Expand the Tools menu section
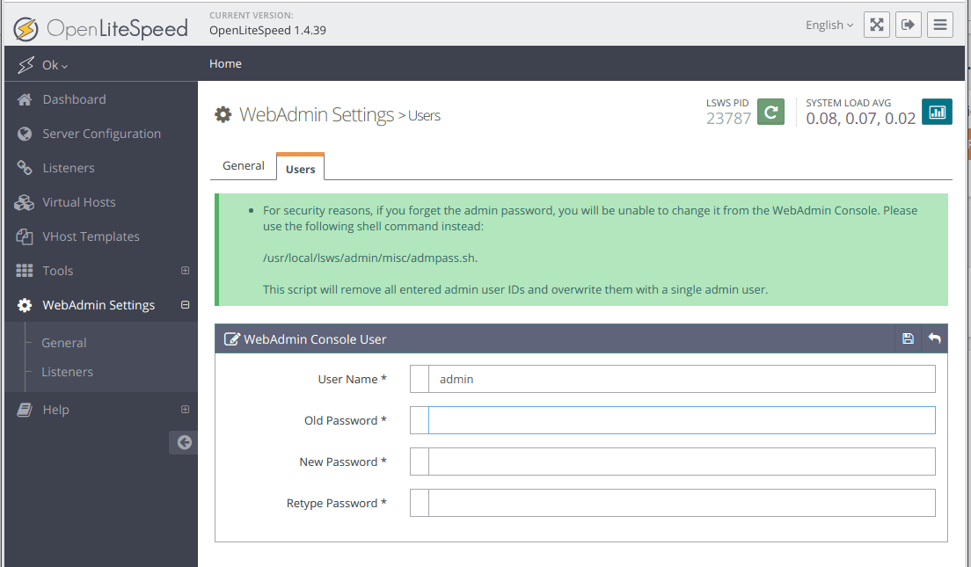This screenshot has width=971, height=567. pos(185,271)
